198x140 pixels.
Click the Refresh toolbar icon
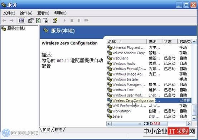click(38, 21)
